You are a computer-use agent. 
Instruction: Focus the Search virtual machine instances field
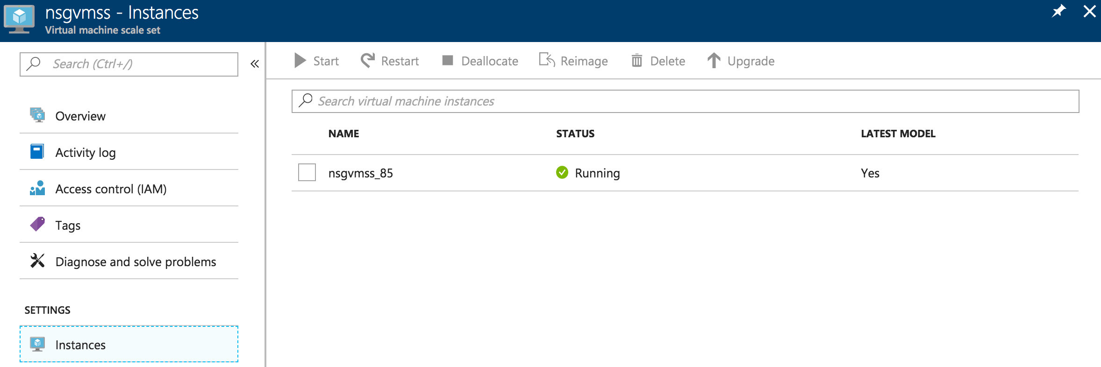(686, 101)
